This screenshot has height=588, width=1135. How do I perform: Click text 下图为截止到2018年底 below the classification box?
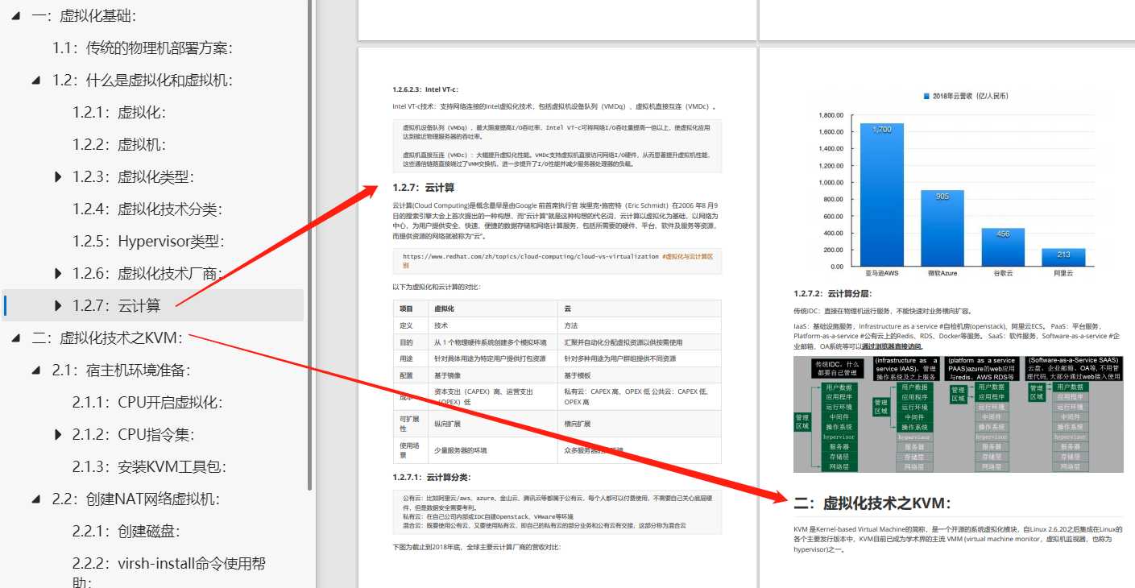tap(476, 547)
